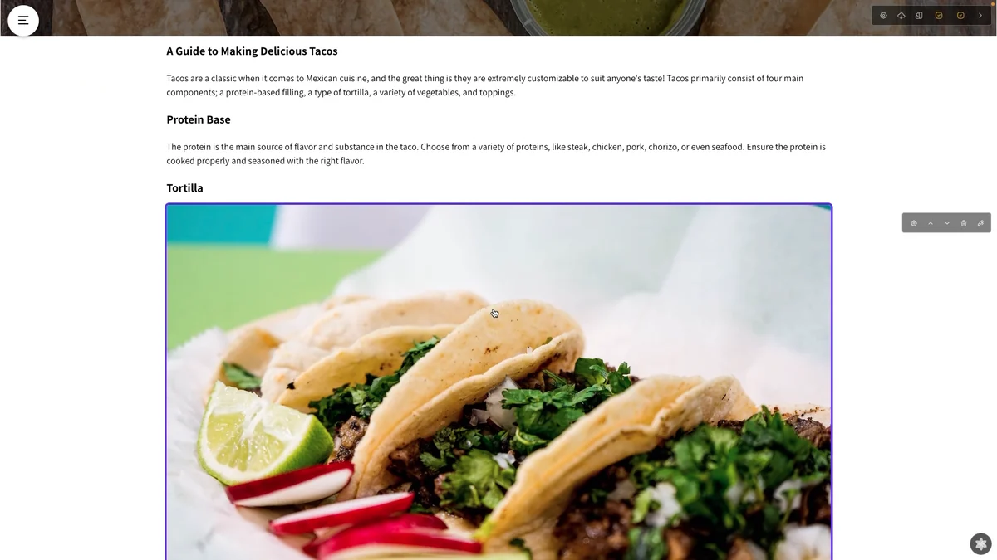Delete the image block with trash icon

(964, 223)
